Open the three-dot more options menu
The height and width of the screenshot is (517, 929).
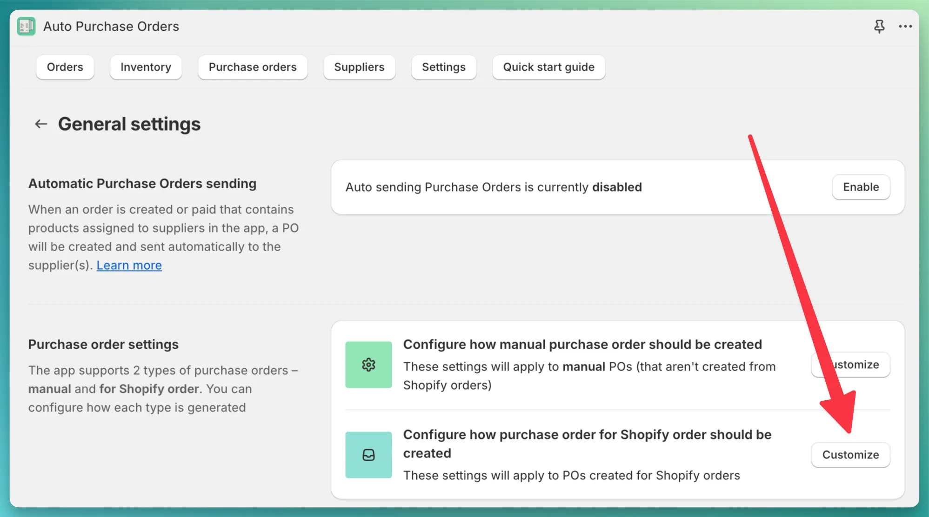click(x=905, y=27)
